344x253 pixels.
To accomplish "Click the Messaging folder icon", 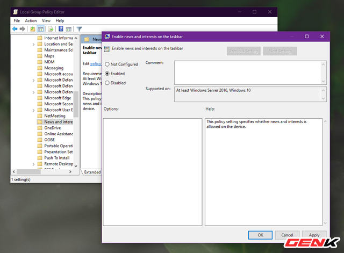I will point(40,68).
